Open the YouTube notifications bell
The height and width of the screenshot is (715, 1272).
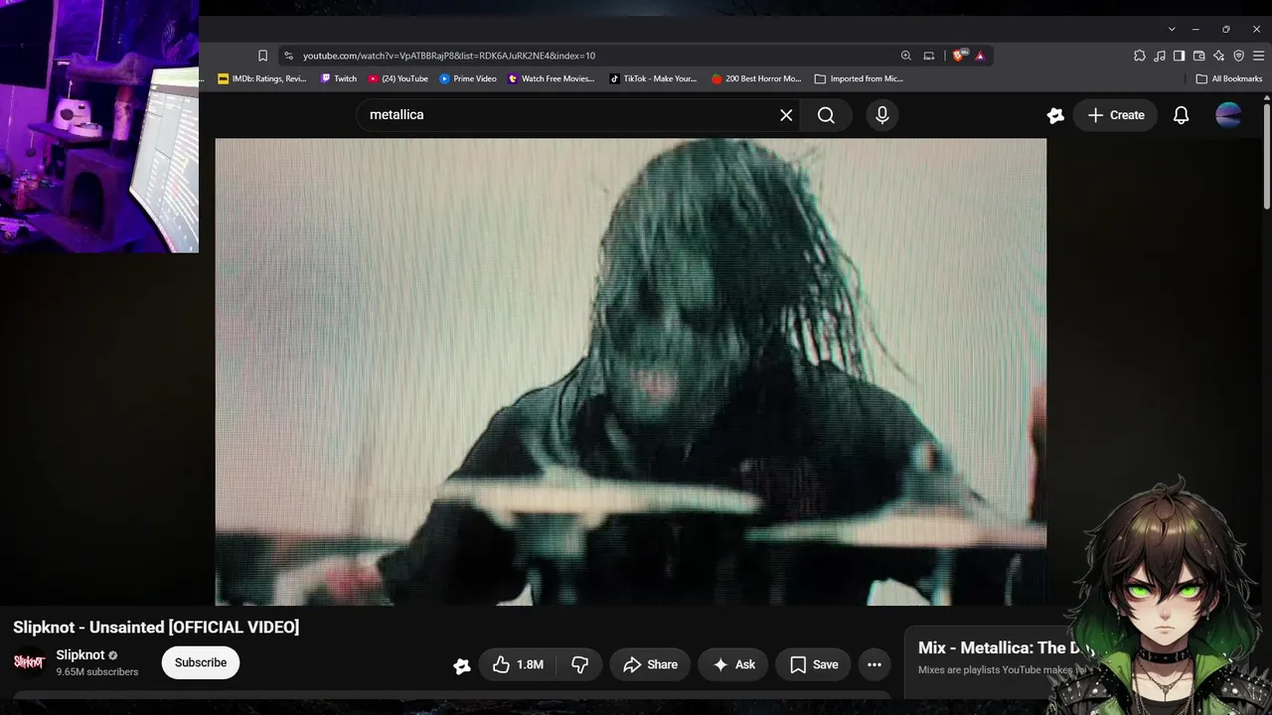coord(1181,115)
